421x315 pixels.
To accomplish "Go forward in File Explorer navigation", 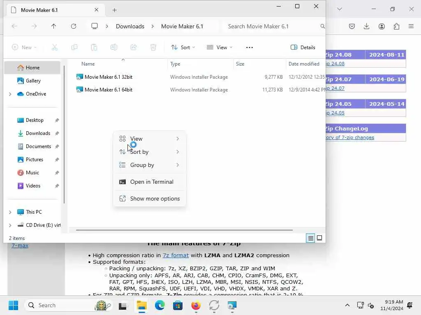I will (x=34, y=26).
